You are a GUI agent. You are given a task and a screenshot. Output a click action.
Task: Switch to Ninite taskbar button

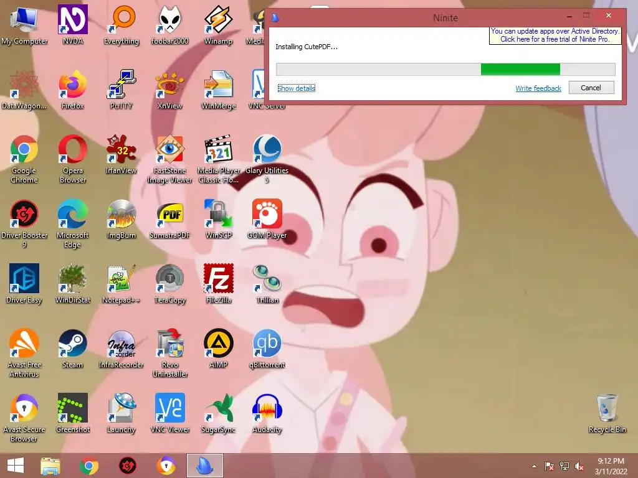[x=204, y=466]
